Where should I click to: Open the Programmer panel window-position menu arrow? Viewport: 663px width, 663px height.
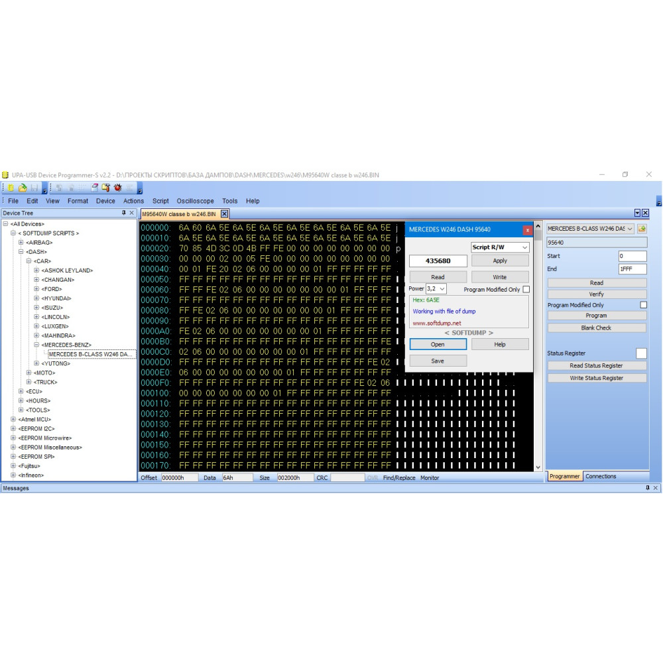coord(638,213)
